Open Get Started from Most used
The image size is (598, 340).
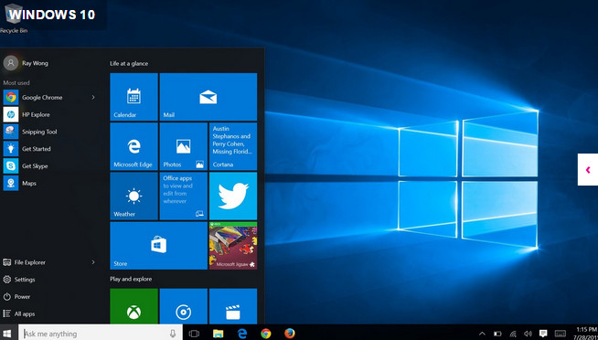coord(37,149)
